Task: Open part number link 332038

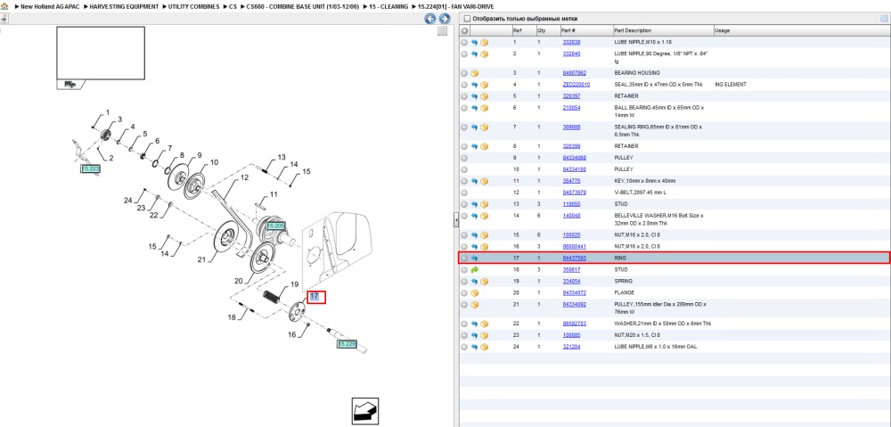Action: (571, 43)
